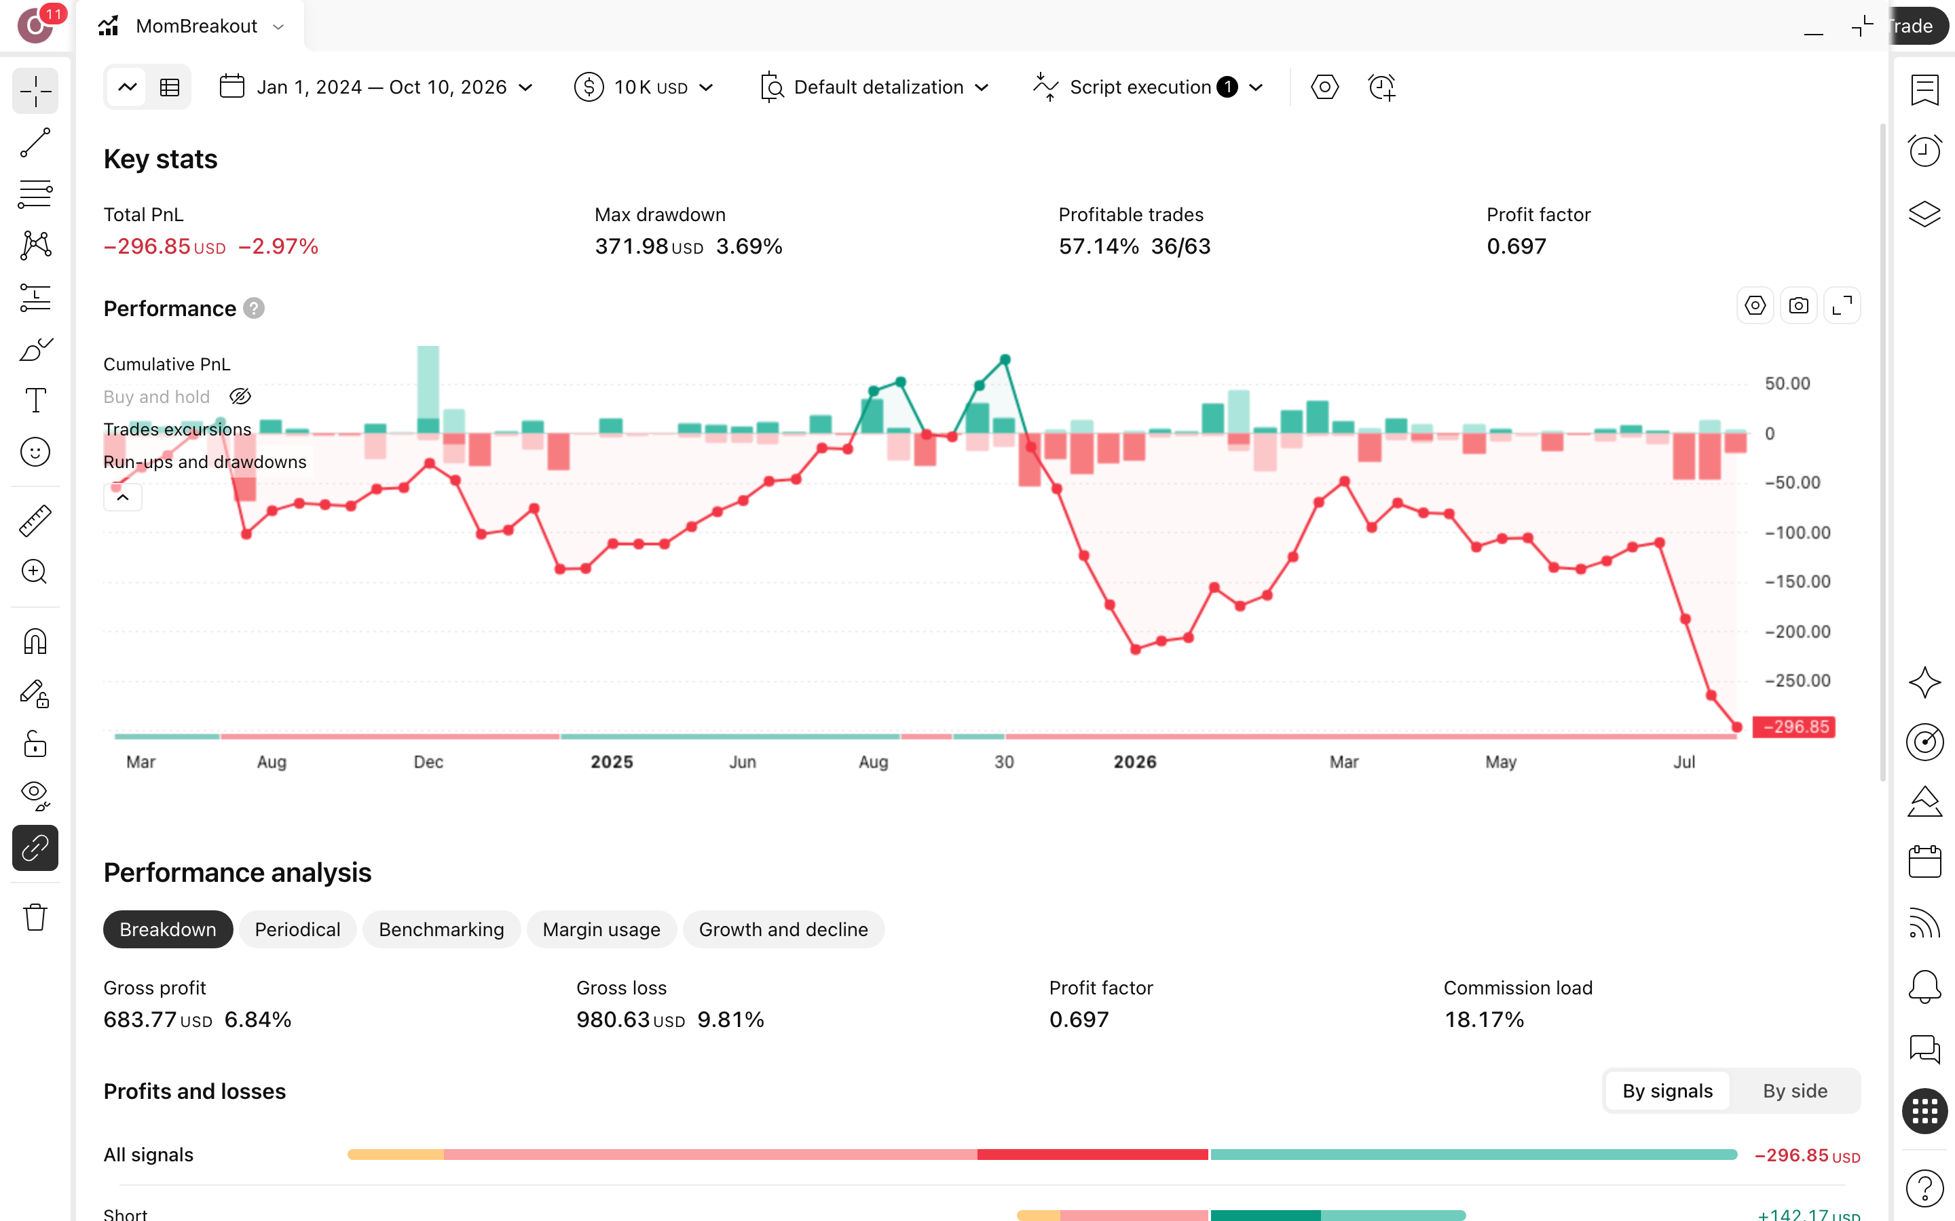Switch to the table list view

170,88
